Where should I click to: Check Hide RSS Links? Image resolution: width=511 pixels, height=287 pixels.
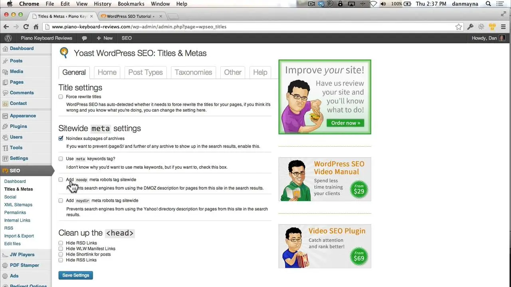tap(61, 260)
